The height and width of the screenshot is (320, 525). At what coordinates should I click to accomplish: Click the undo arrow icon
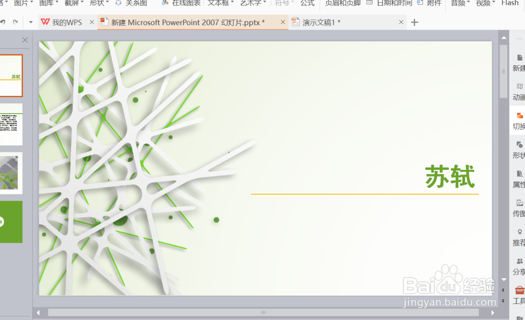click(3, 22)
